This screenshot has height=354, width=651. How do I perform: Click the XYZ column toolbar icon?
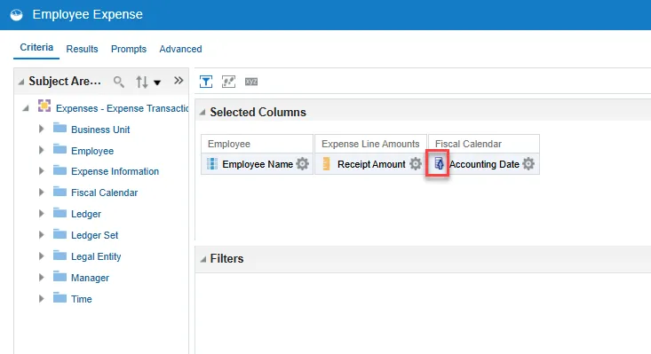pyautogui.click(x=251, y=82)
